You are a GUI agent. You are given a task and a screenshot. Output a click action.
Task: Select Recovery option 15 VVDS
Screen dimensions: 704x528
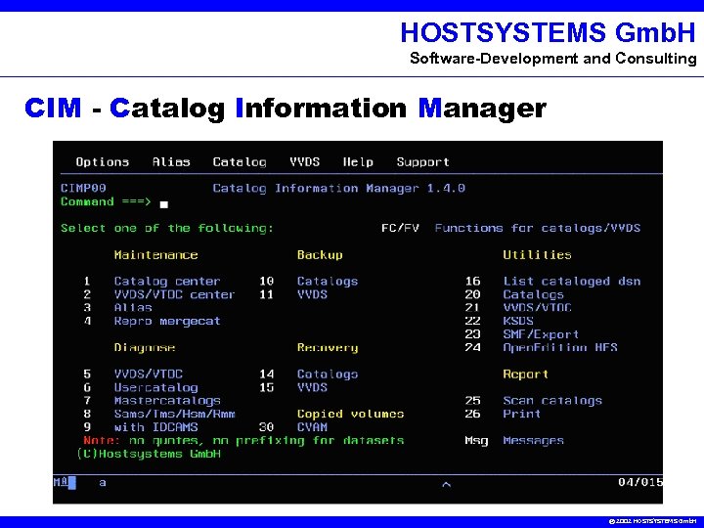coord(293,387)
